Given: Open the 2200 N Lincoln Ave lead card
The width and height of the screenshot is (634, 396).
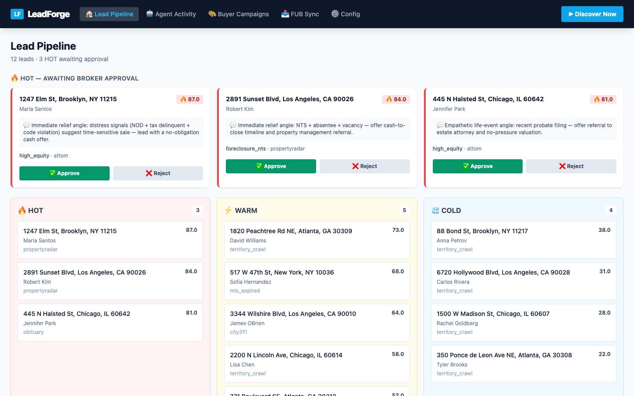Looking at the screenshot, I should (317, 364).
